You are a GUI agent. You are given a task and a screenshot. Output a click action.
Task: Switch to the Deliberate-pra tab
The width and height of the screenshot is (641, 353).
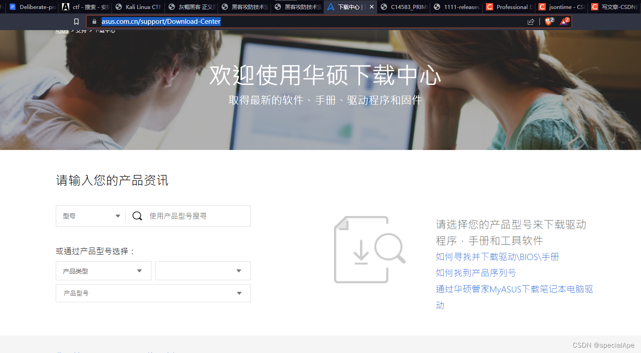pos(33,7)
